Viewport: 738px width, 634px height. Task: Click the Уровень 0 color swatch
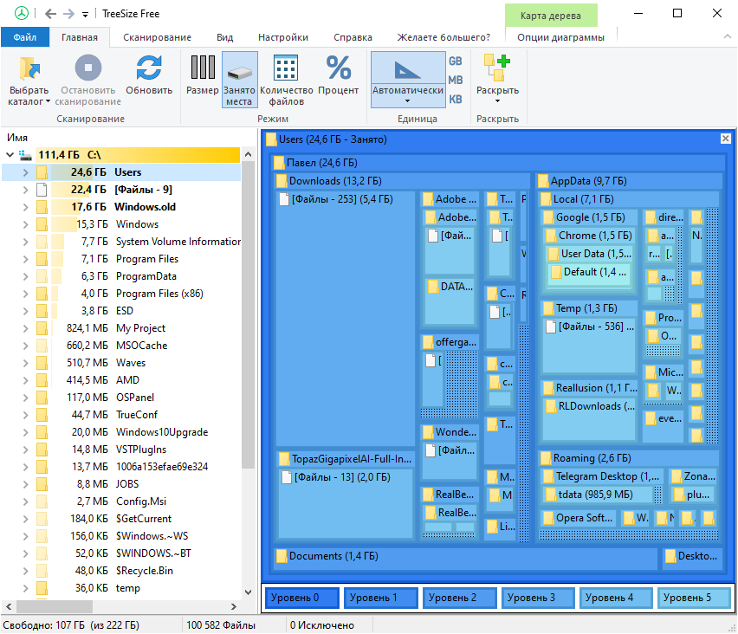point(301,598)
